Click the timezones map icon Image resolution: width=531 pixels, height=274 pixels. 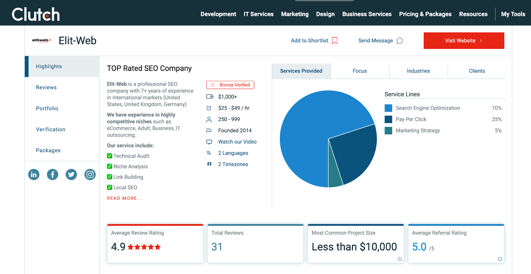(209, 164)
